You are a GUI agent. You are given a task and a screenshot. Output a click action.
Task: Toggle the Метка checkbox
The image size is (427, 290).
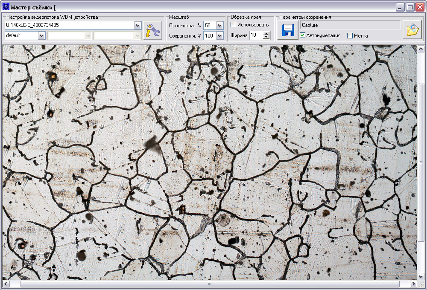coord(350,36)
